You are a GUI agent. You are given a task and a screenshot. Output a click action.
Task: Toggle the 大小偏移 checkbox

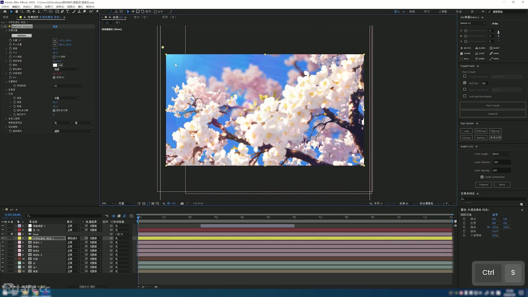point(54,57)
